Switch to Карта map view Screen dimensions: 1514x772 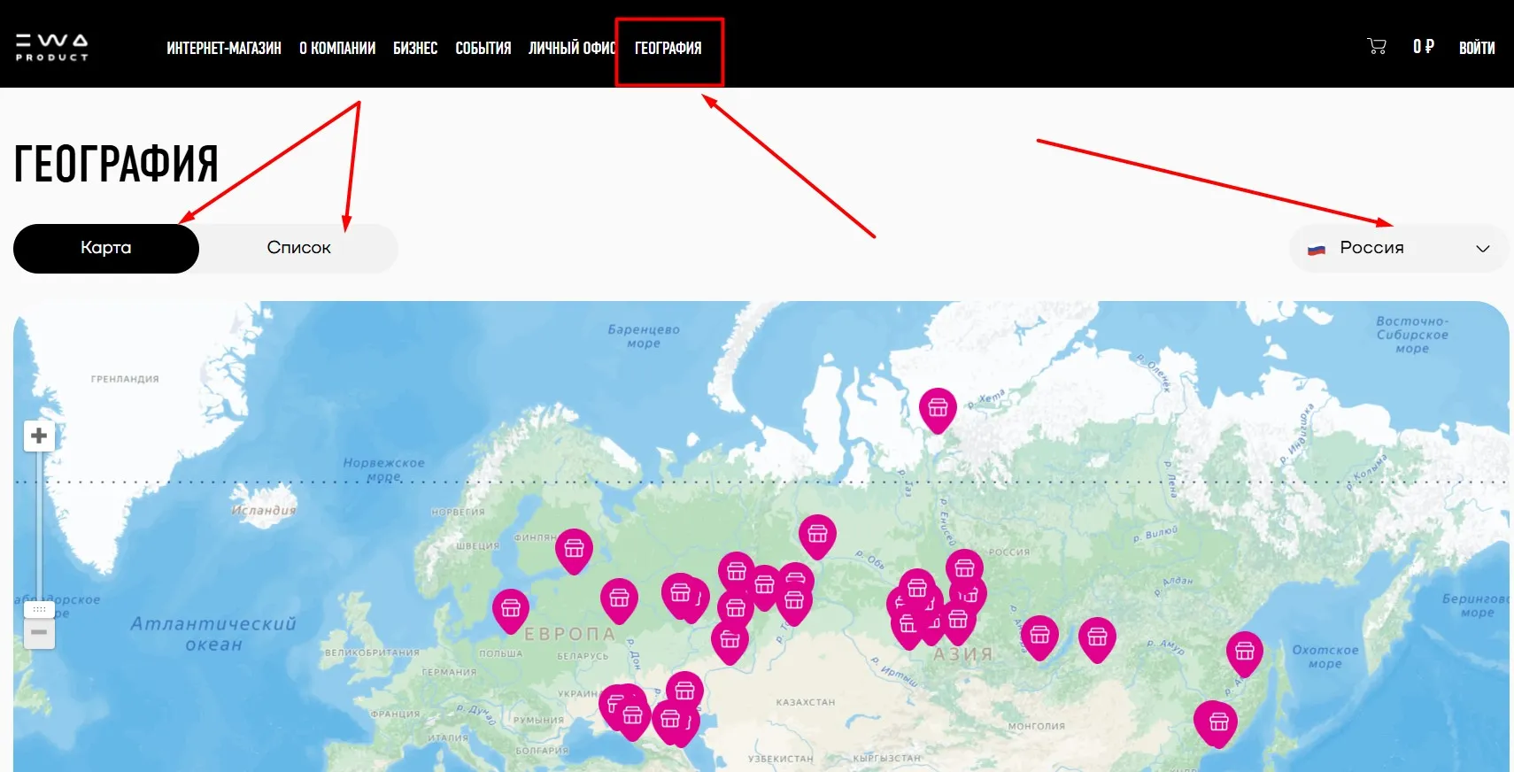tap(106, 248)
